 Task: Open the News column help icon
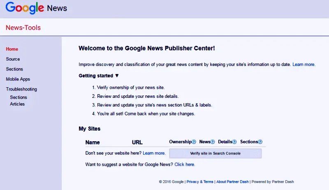pos(213,142)
